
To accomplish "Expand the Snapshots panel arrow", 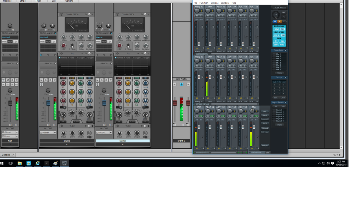I will click(286, 50).
